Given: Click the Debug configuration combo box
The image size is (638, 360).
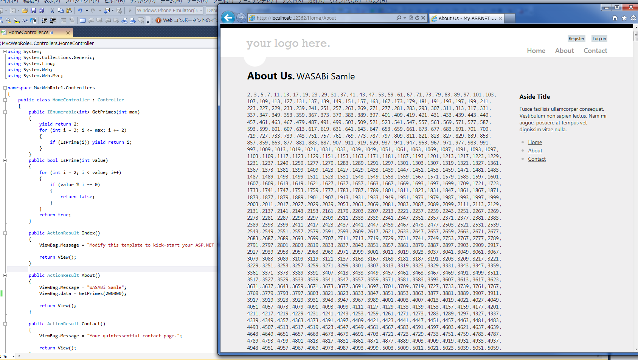Looking at the screenshot, I should click(212, 11).
